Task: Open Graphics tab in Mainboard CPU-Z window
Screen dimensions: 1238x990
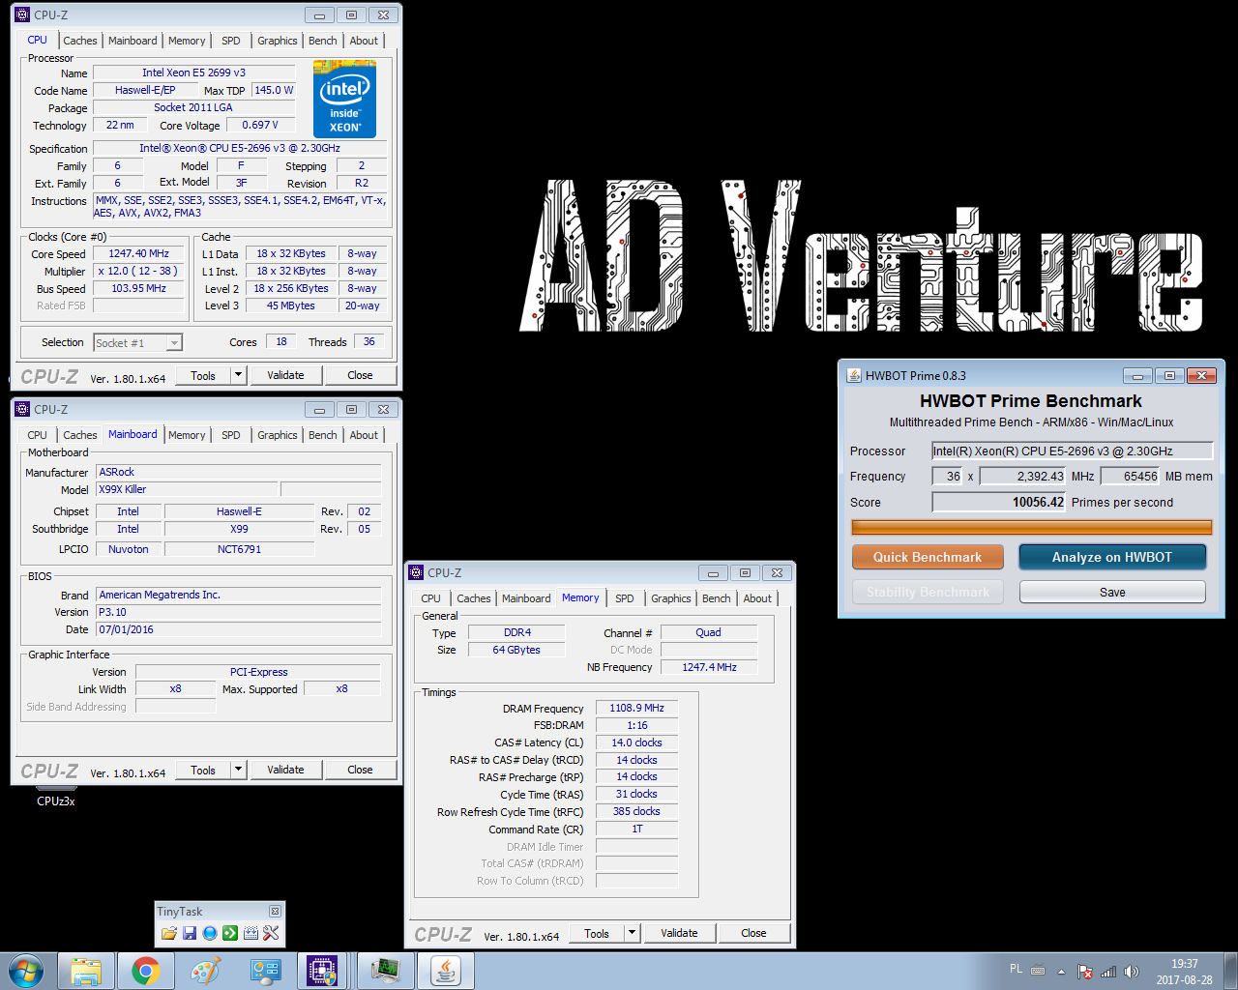Action: point(278,435)
